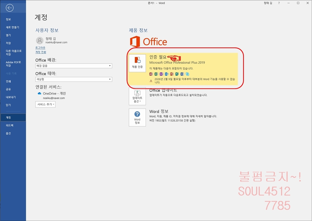
Task: Click the yellow warning triangle icon
Action: (x=151, y=81)
